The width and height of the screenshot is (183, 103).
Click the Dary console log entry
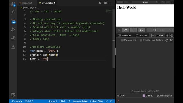pyautogui.click(x=122, y=96)
